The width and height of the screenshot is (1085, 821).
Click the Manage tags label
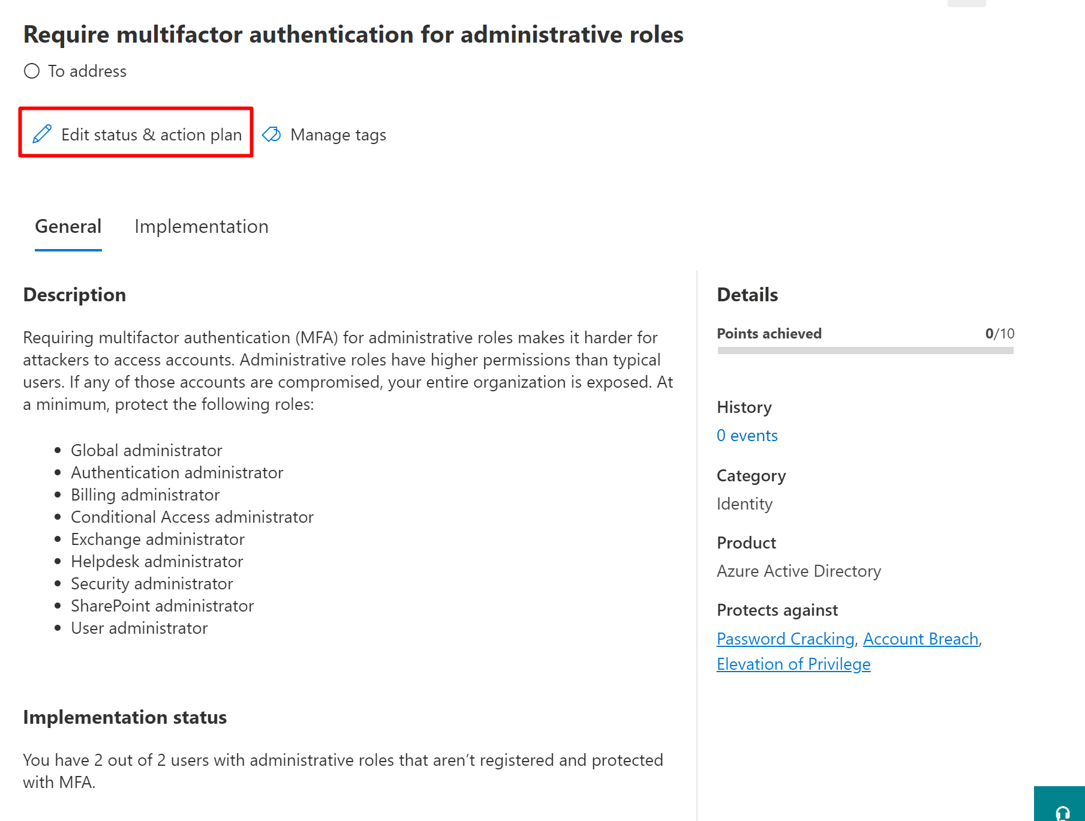[338, 135]
